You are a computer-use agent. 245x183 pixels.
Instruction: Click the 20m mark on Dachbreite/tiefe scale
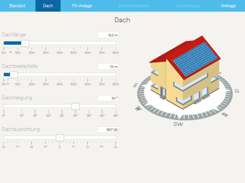(32, 84)
